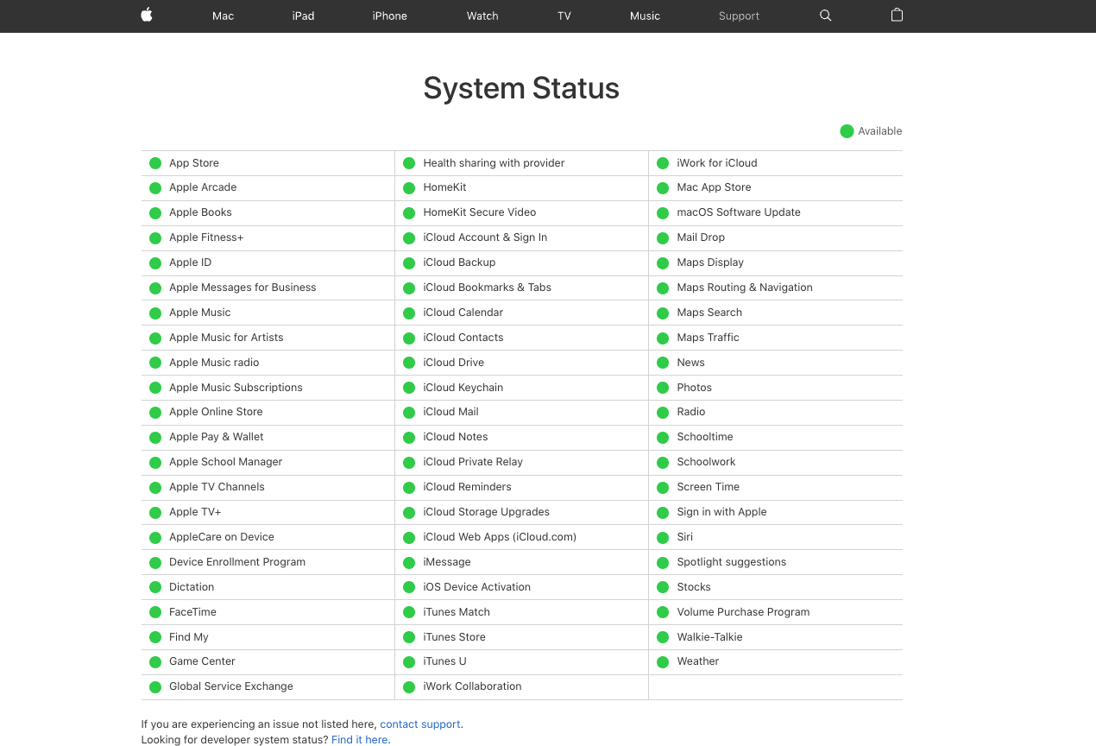Viewport: 1096px width, 746px height.
Task: Click the Mail Drop text
Action: [x=701, y=237]
